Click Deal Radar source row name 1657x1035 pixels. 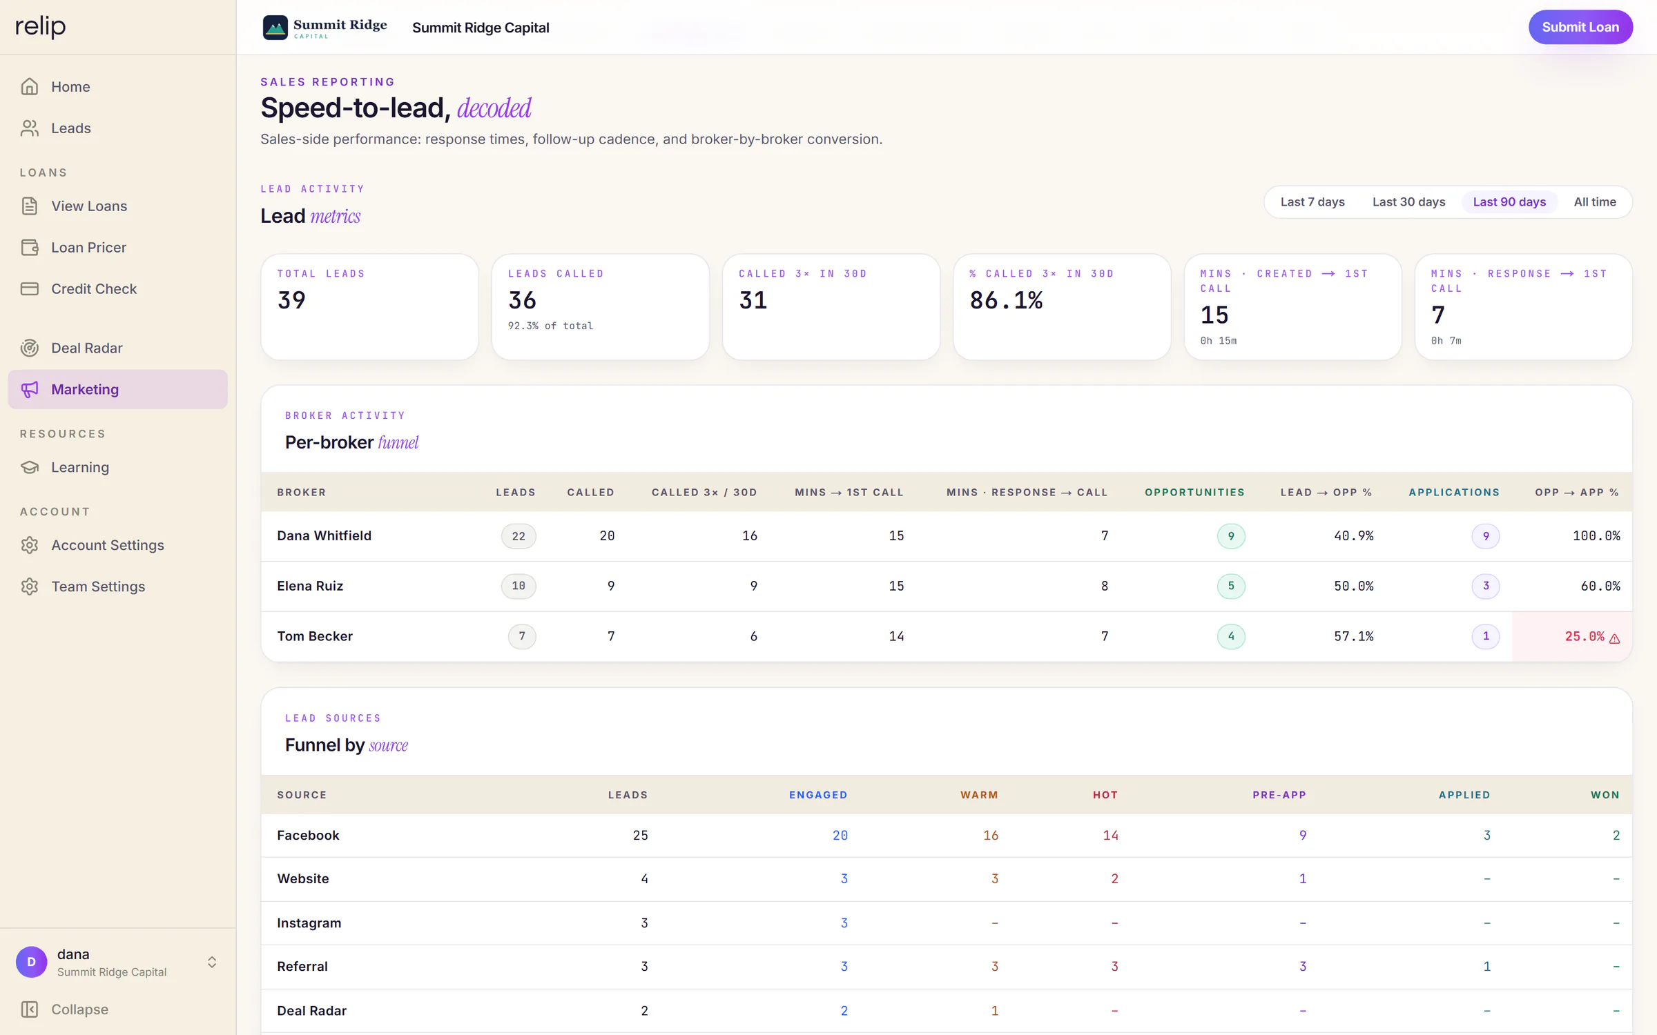pos(312,1011)
